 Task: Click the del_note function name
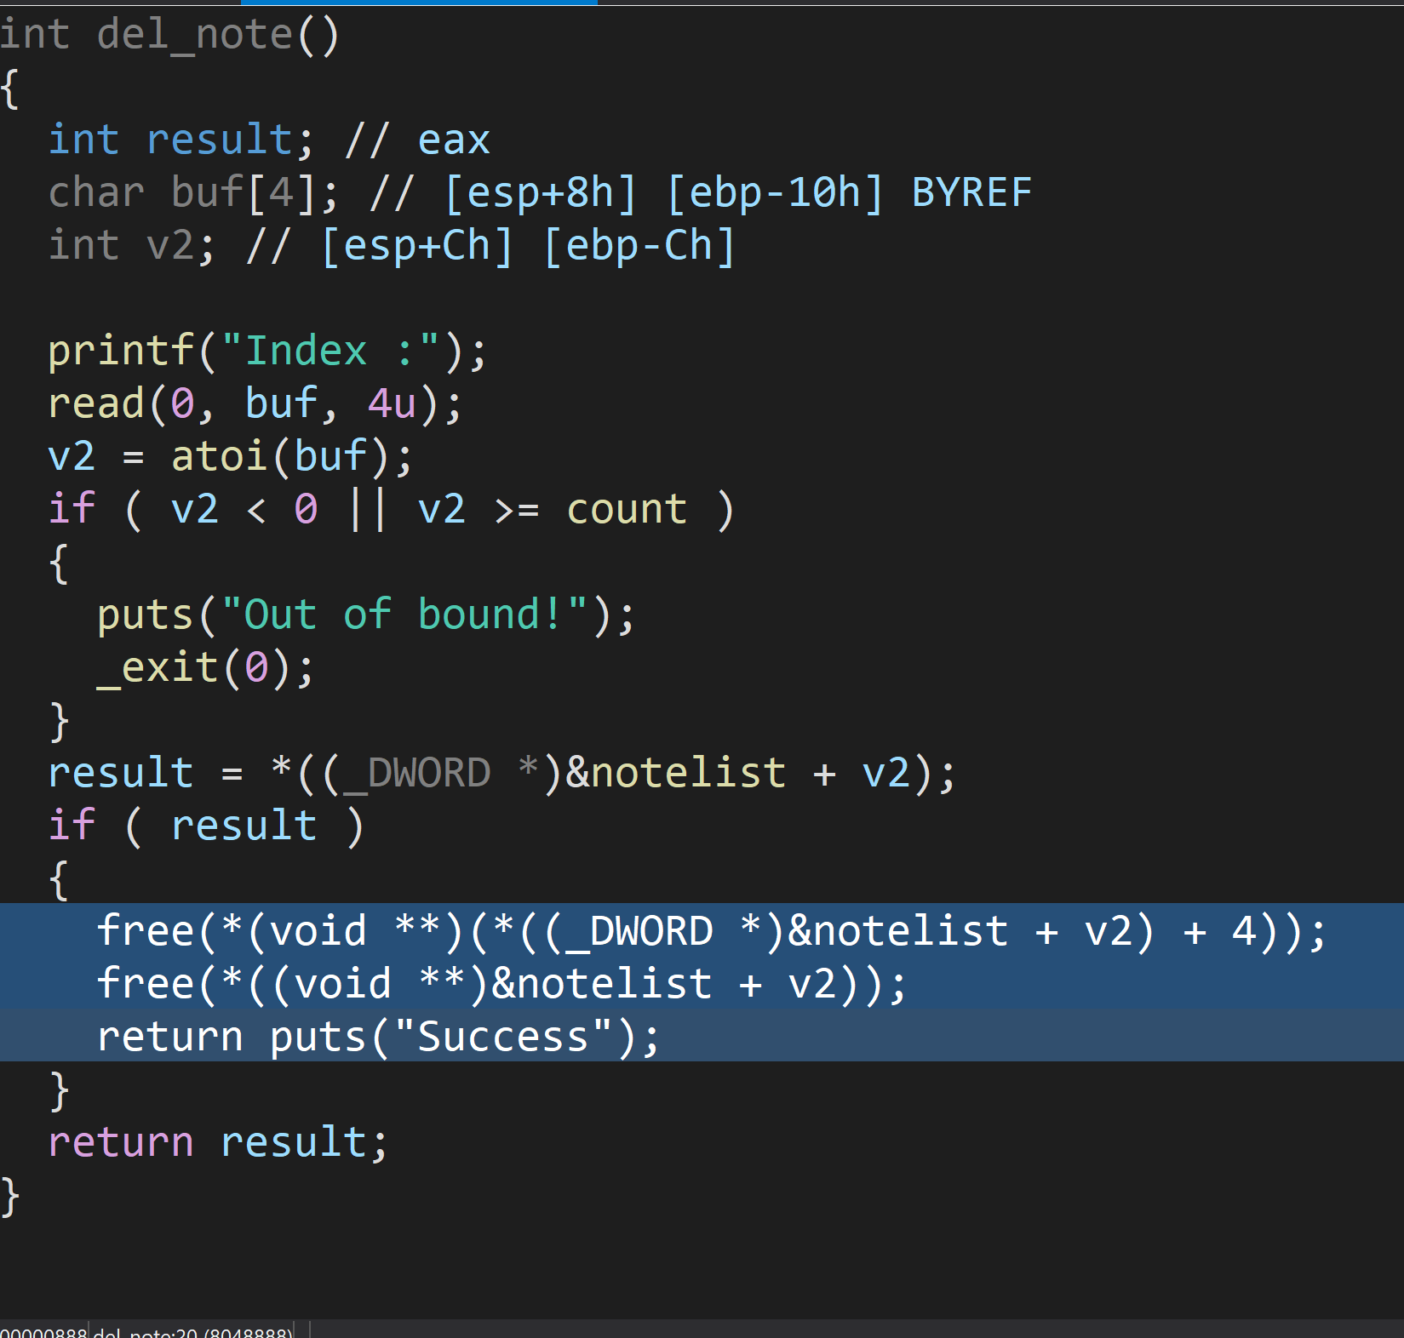coord(194,35)
